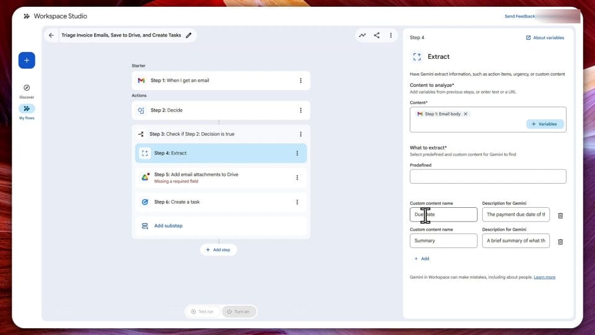Open Step 4 Extract three-dot menu
The width and height of the screenshot is (595, 335).
[x=297, y=153]
